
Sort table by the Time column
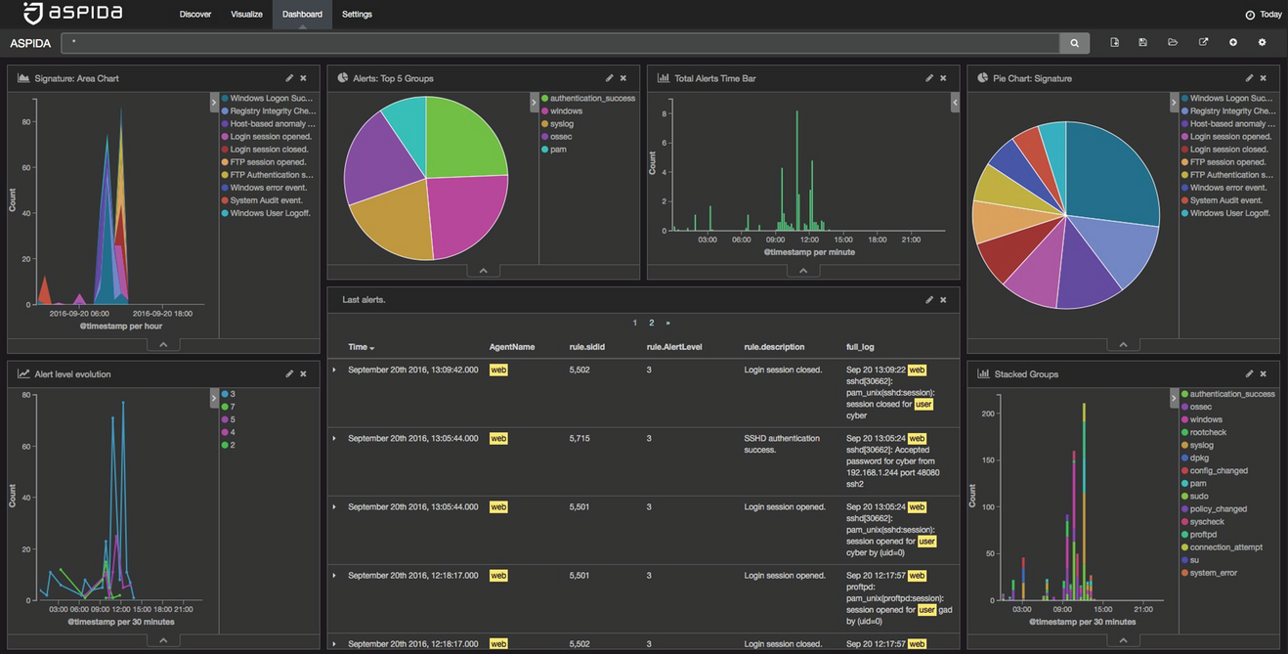pyautogui.click(x=361, y=347)
